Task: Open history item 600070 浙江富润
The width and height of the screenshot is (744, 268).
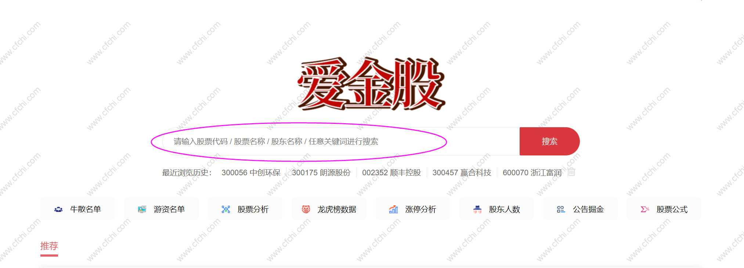Action: click(532, 173)
